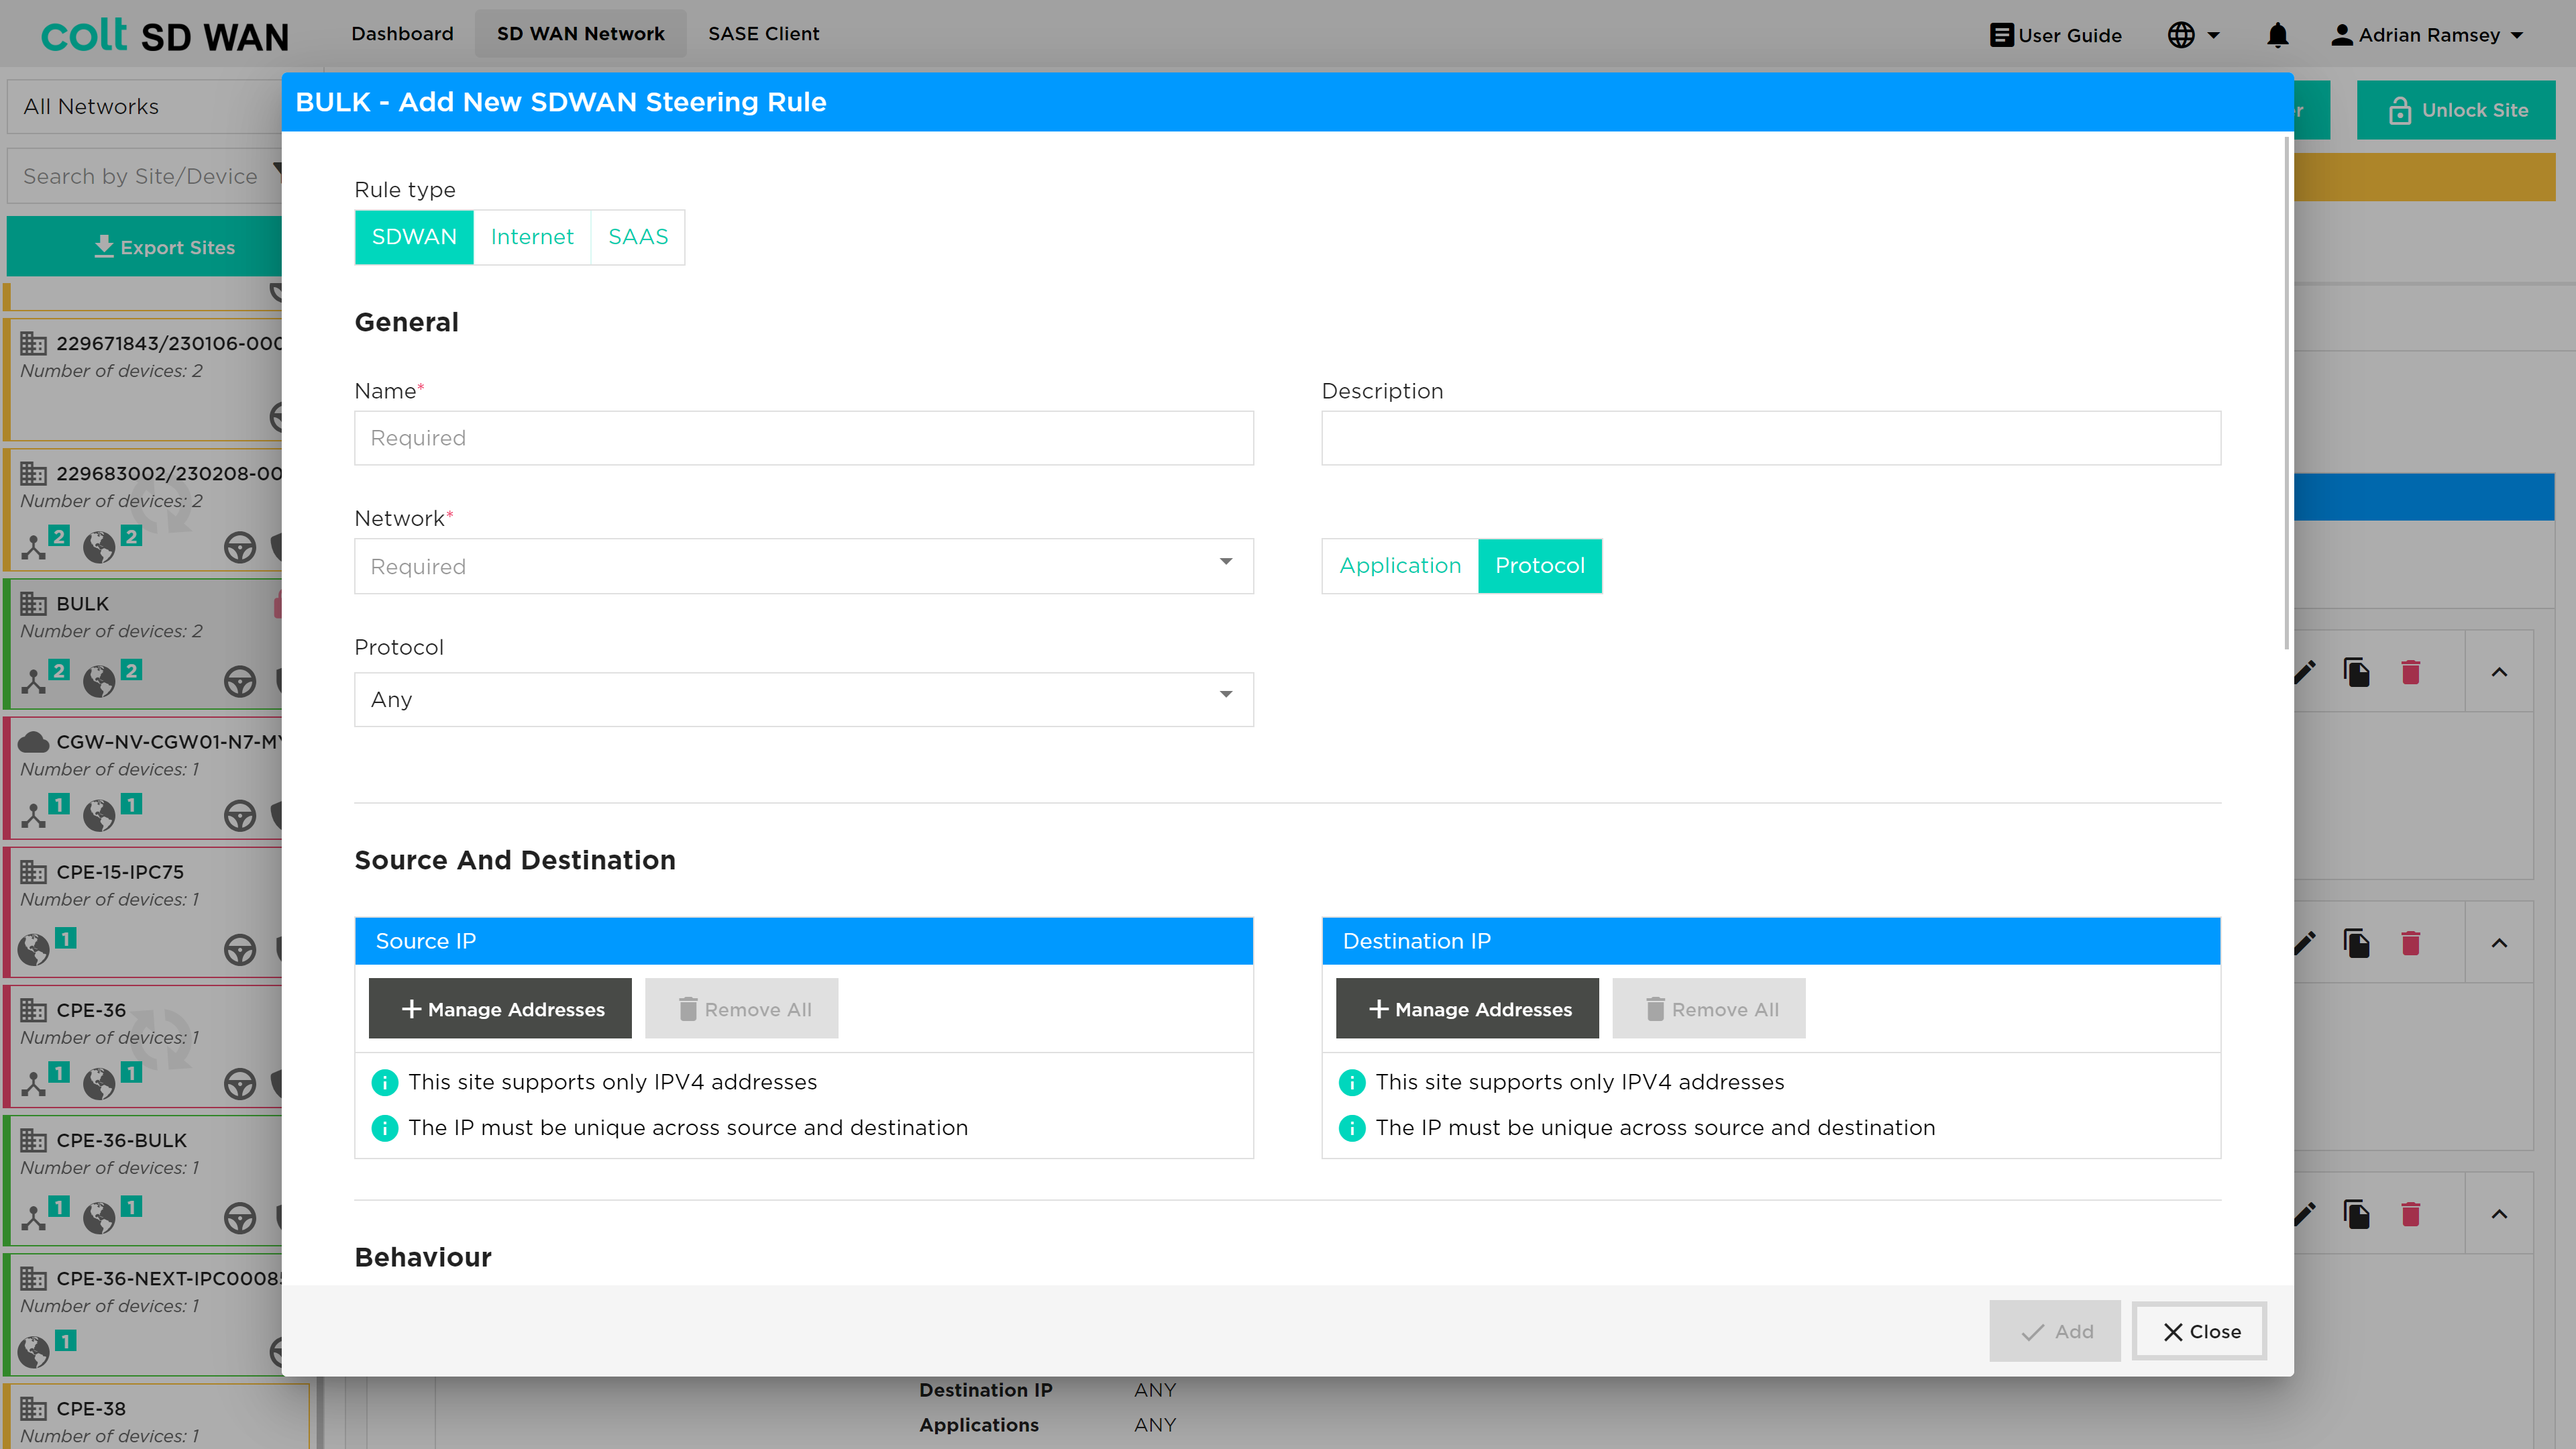
Task: Click the Colt SD WAN logo
Action: coord(165,35)
